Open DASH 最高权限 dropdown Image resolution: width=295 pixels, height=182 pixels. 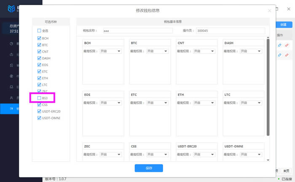[x=251, y=51]
